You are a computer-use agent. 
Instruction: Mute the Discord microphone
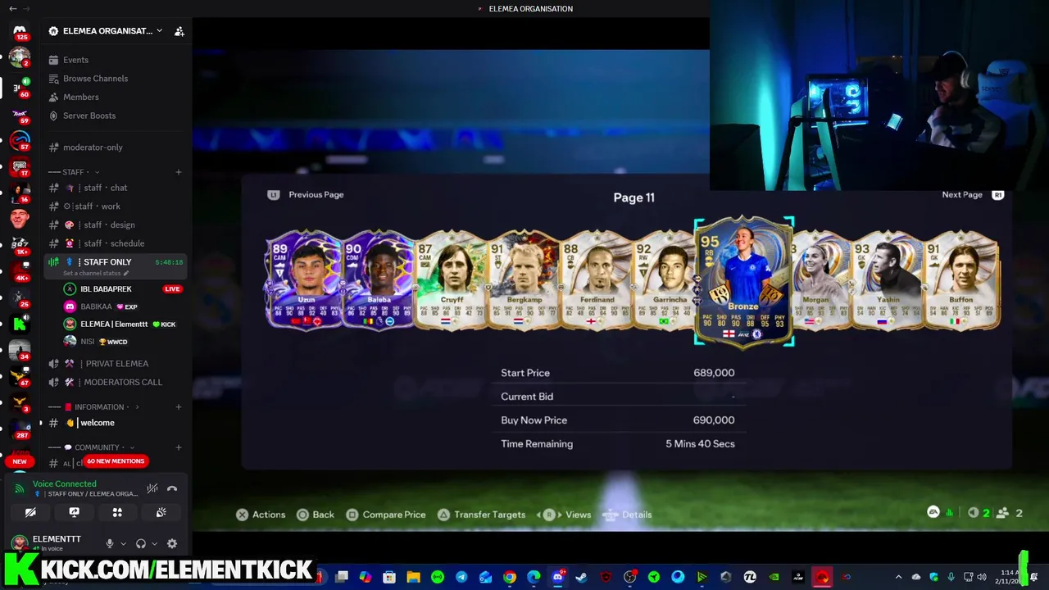[x=110, y=543]
